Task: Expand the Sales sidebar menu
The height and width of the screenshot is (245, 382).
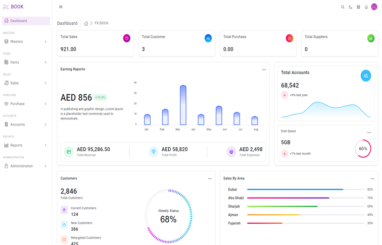Action: pyautogui.click(x=26, y=83)
